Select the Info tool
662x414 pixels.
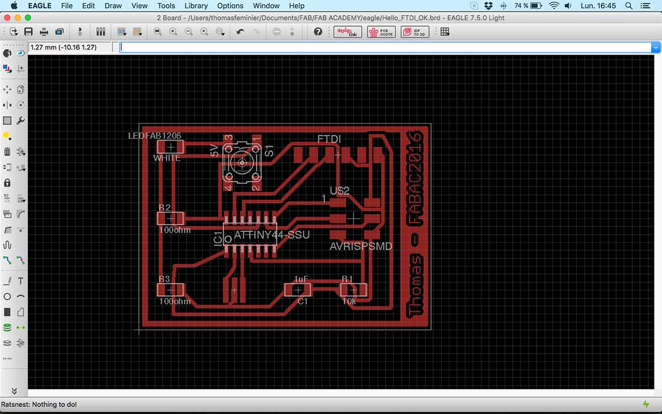(x=7, y=53)
